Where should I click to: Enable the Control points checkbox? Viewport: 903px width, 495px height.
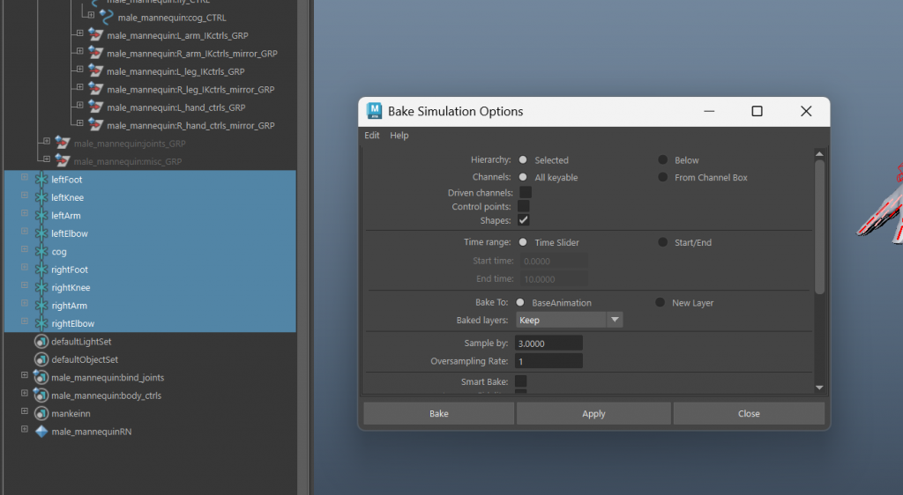tap(524, 206)
